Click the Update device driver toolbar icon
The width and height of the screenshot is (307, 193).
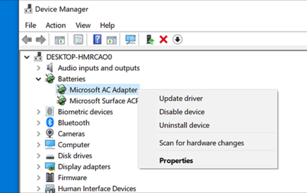coord(150,39)
